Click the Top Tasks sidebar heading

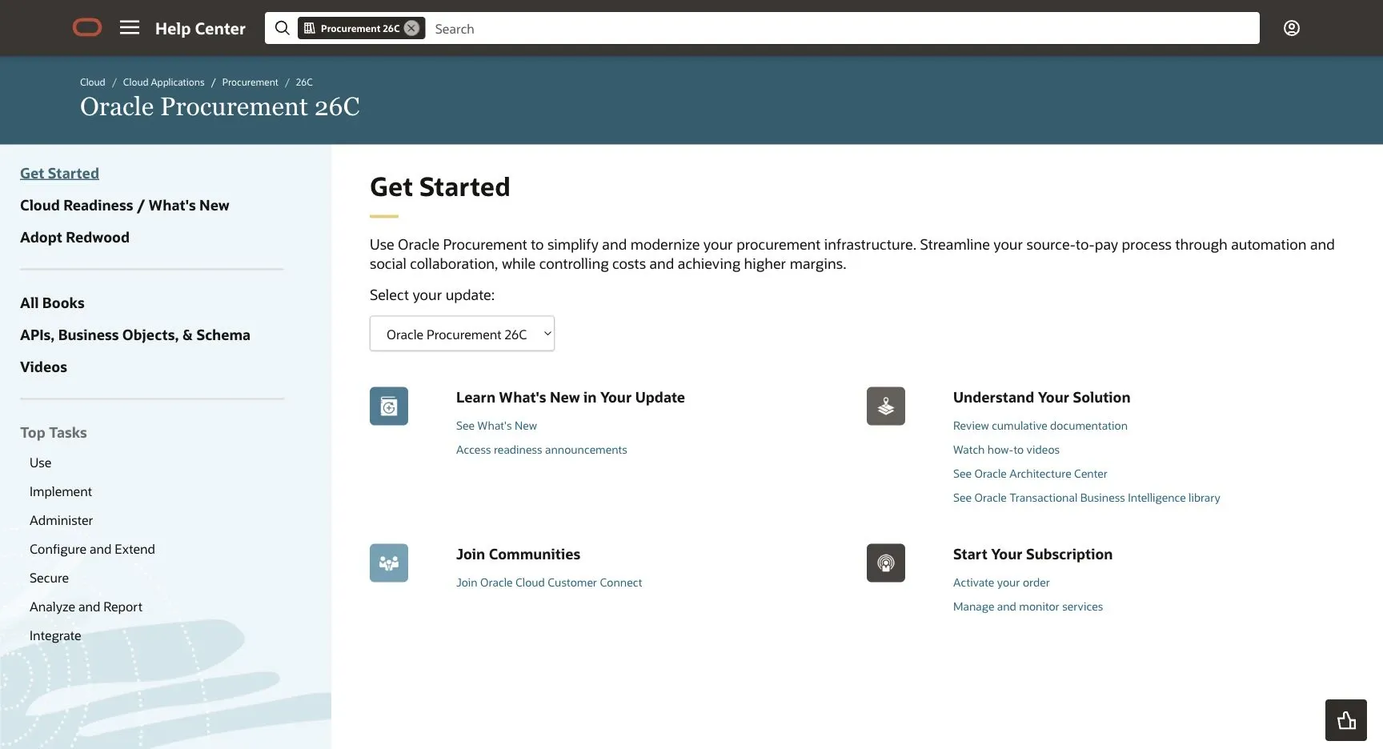coord(54,433)
